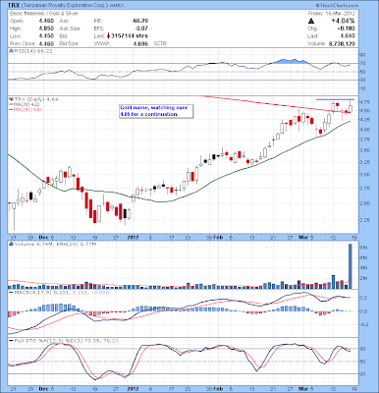Click the tall 8M volume spike bar

(x=350, y=266)
